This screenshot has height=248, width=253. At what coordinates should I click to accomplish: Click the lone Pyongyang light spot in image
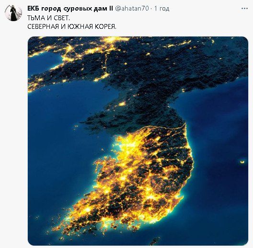click(122, 104)
